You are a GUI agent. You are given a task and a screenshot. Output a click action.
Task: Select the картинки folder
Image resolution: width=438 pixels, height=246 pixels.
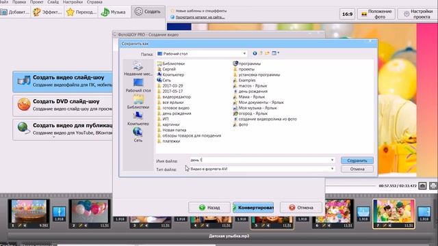pyautogui.click(x=168, y=124)
